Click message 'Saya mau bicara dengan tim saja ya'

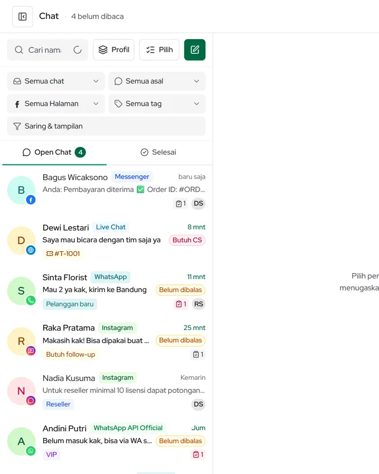[101, 240]
